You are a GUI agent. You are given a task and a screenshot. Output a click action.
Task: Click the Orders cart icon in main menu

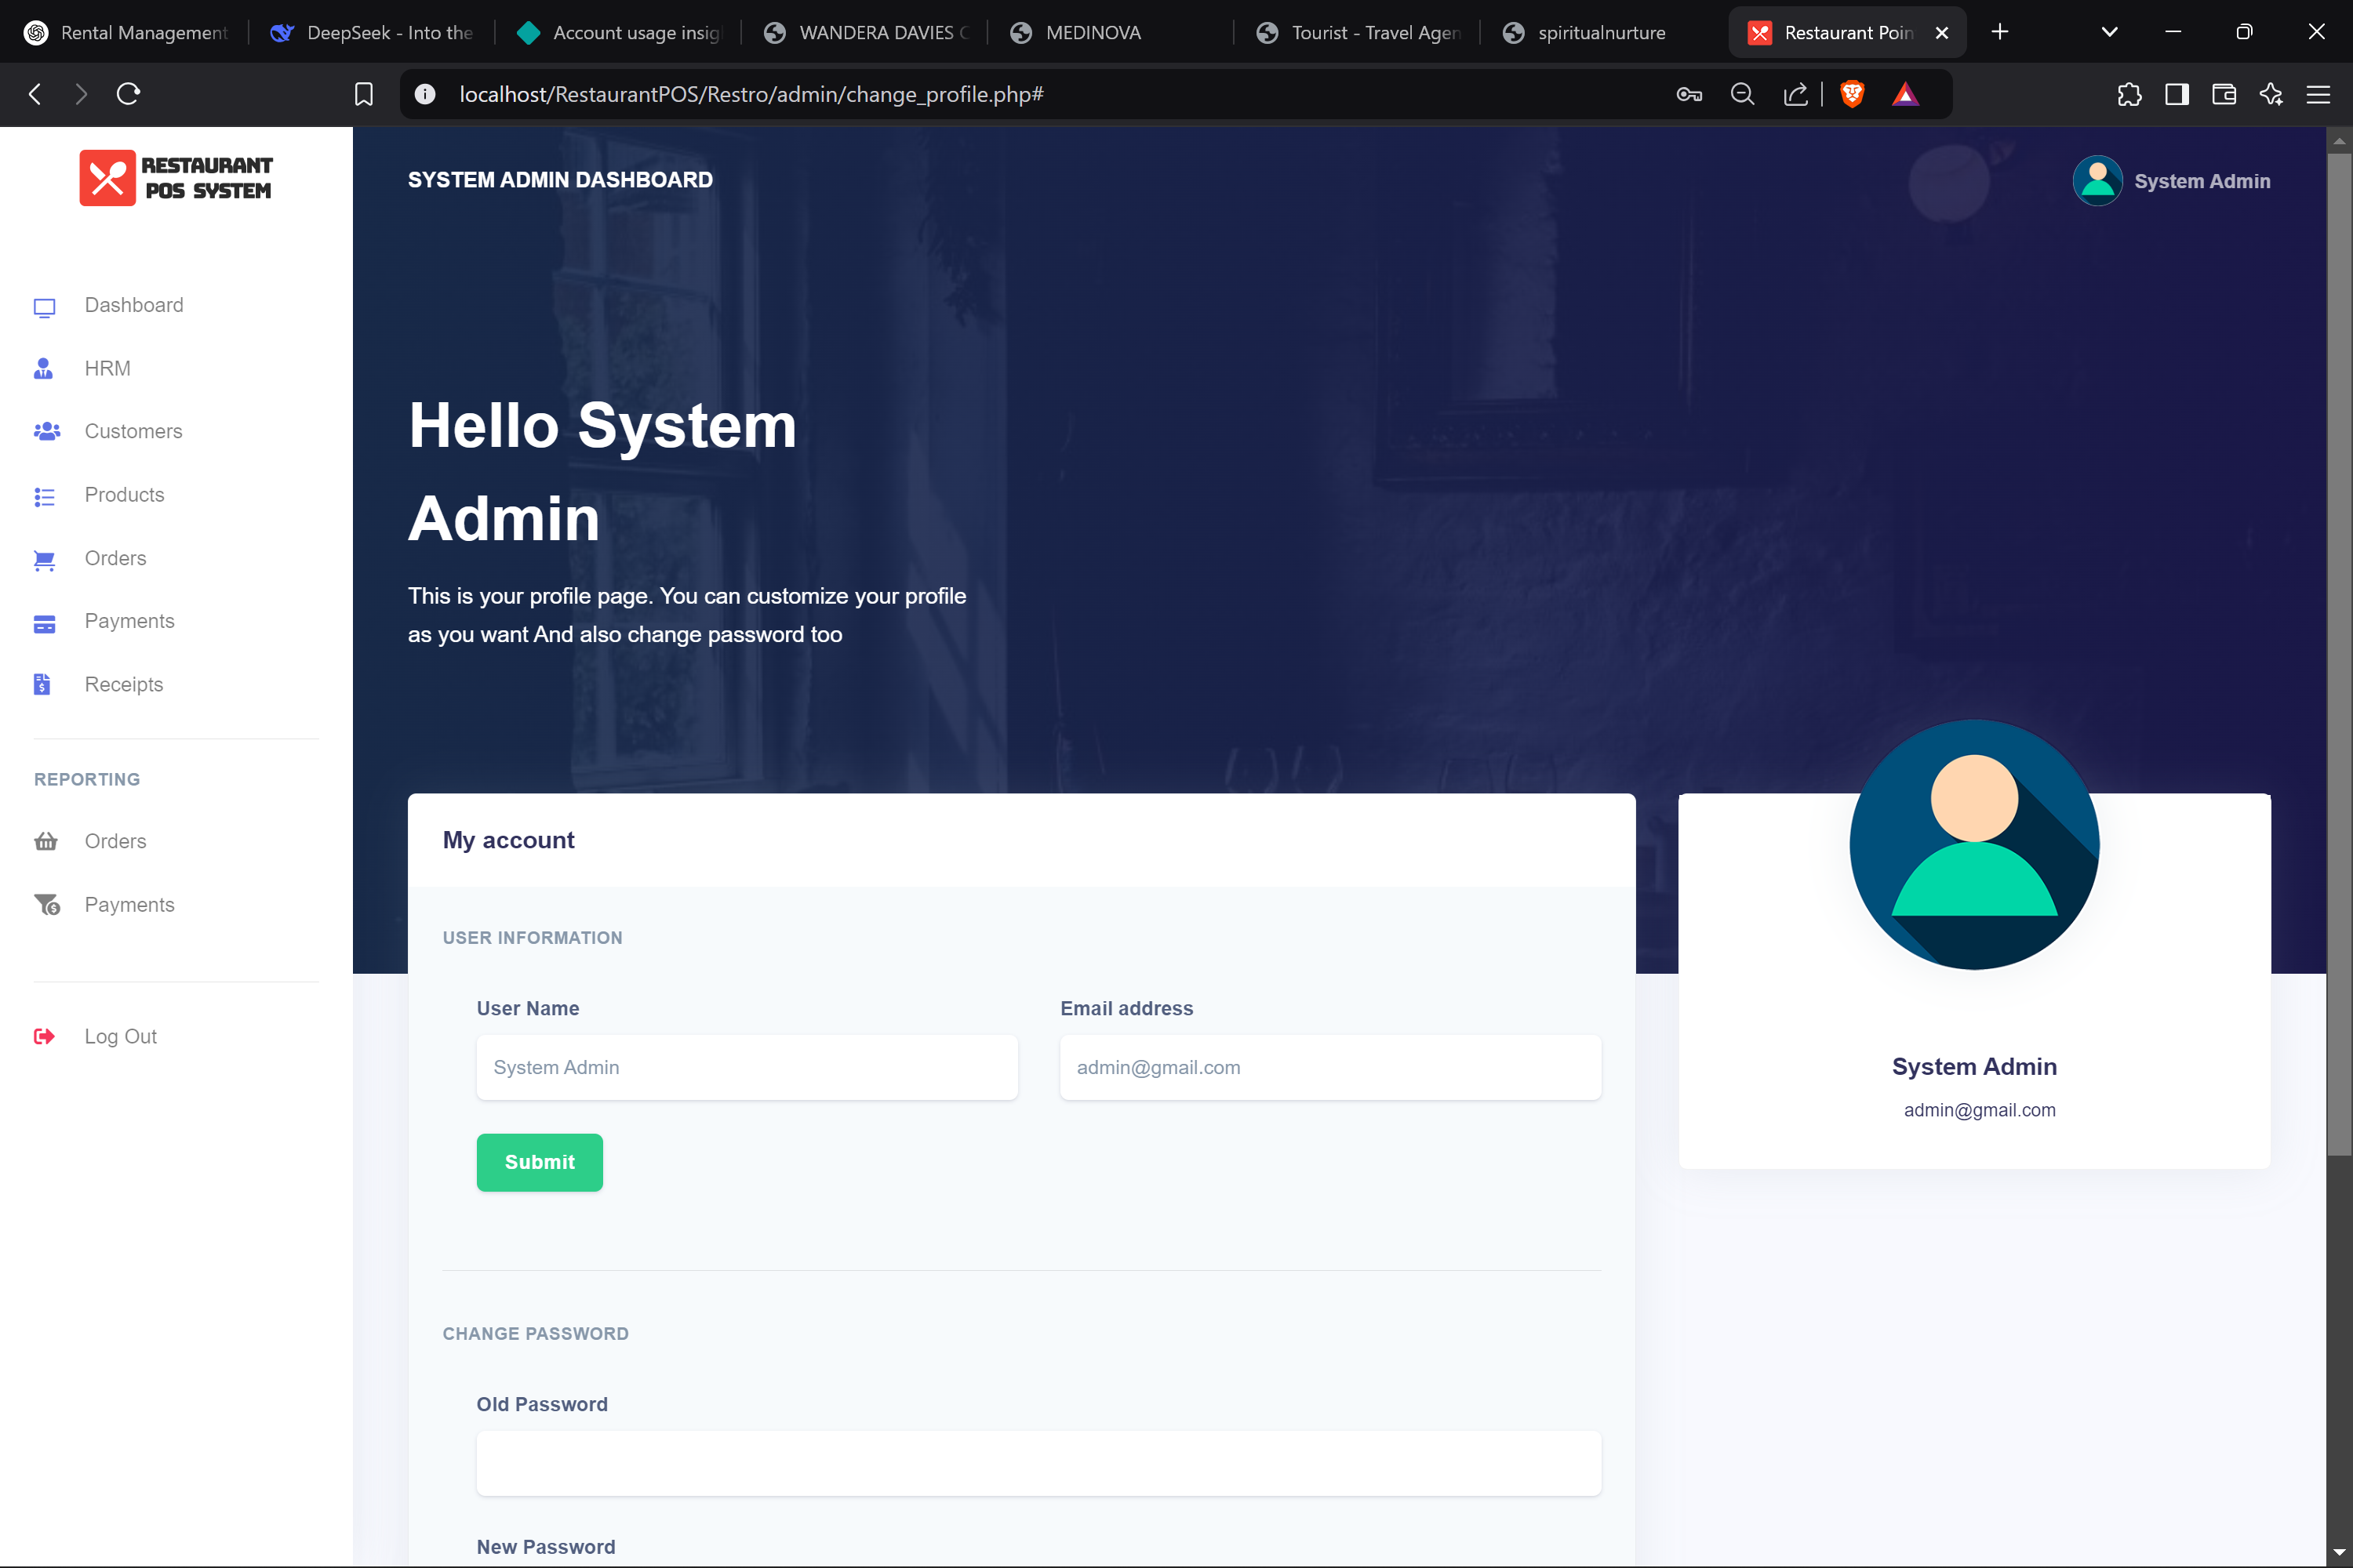[44, 560]
